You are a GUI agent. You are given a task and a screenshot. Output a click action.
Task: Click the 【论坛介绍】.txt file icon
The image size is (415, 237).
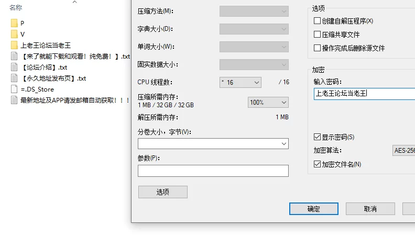[x=14, y=67]
